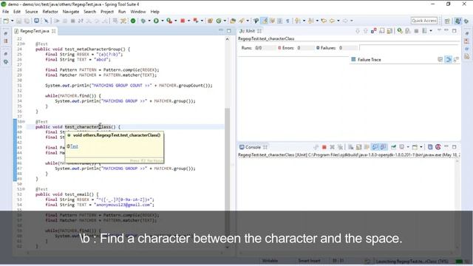Open the New file dropdown arrow

click(13, 21)
